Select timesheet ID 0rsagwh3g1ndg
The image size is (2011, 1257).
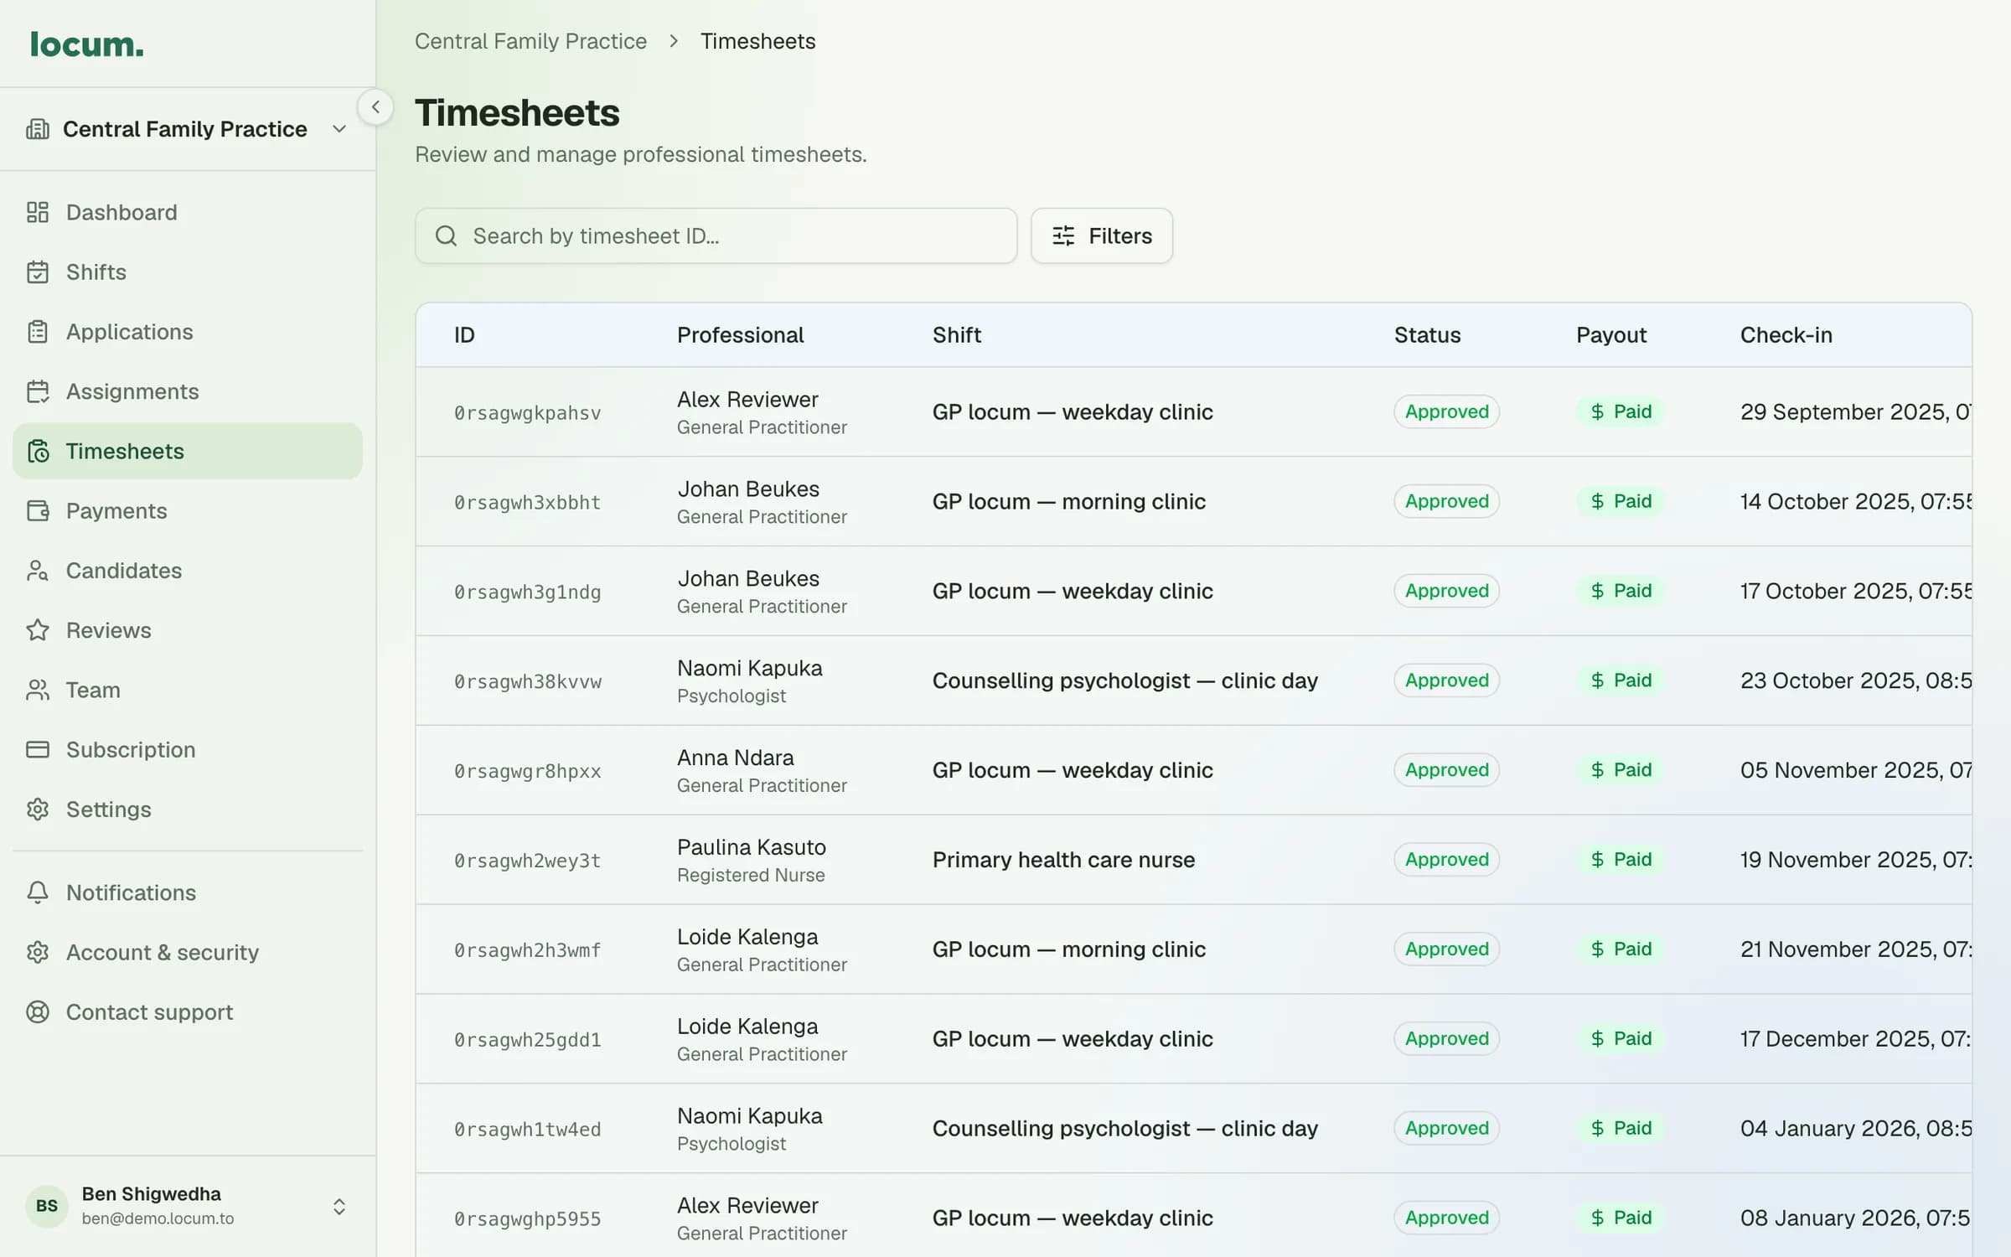pyautogui.click(x=527, y=592)
